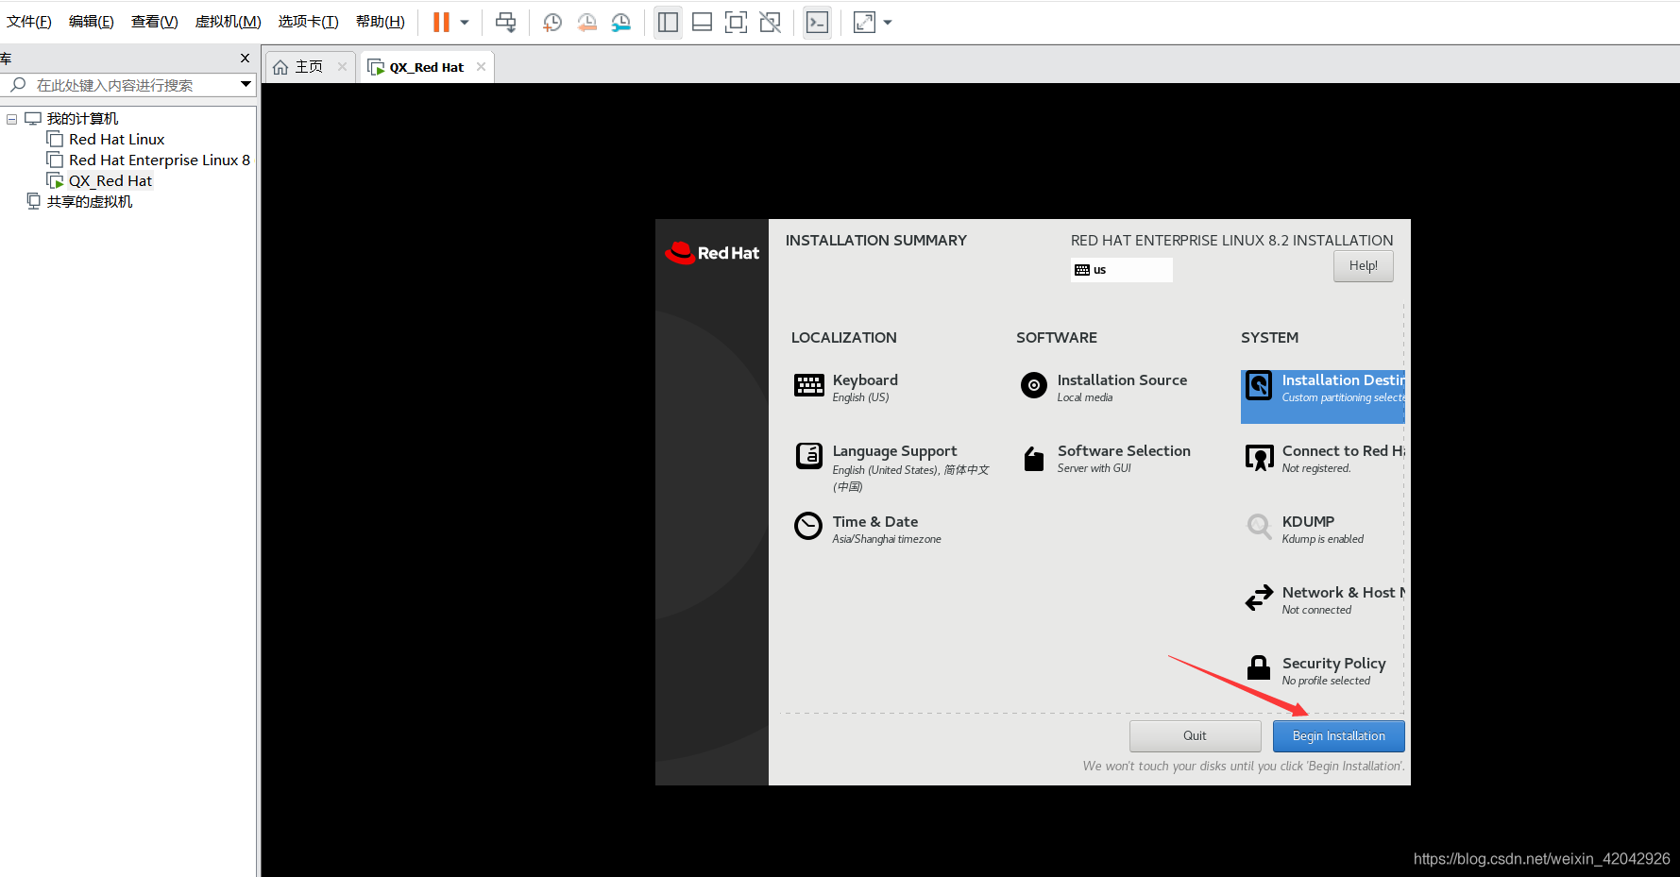Open Installation Destination settings
Screen dimensions: 1680x877
click(x=1323, y=396)
